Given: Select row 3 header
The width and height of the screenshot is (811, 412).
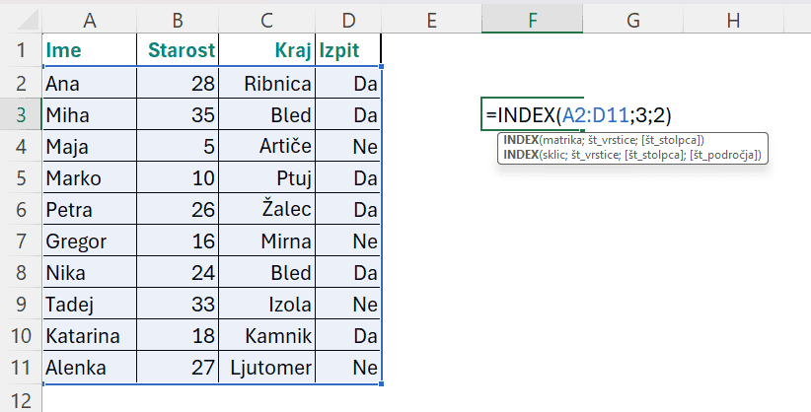Looking at the screenshot, I should (x=21, y=115).
